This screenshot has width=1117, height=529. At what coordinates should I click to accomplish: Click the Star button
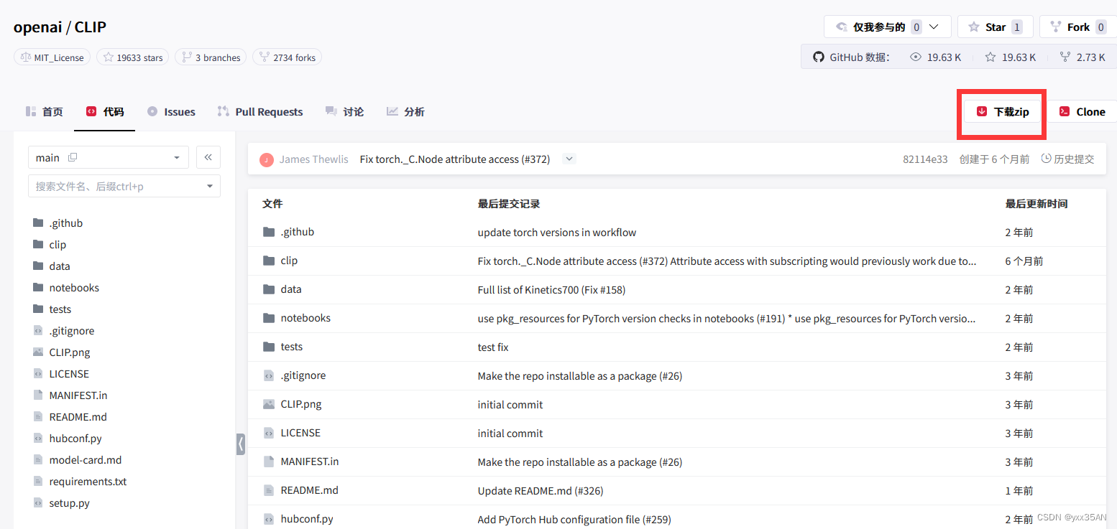click(996, 27)
